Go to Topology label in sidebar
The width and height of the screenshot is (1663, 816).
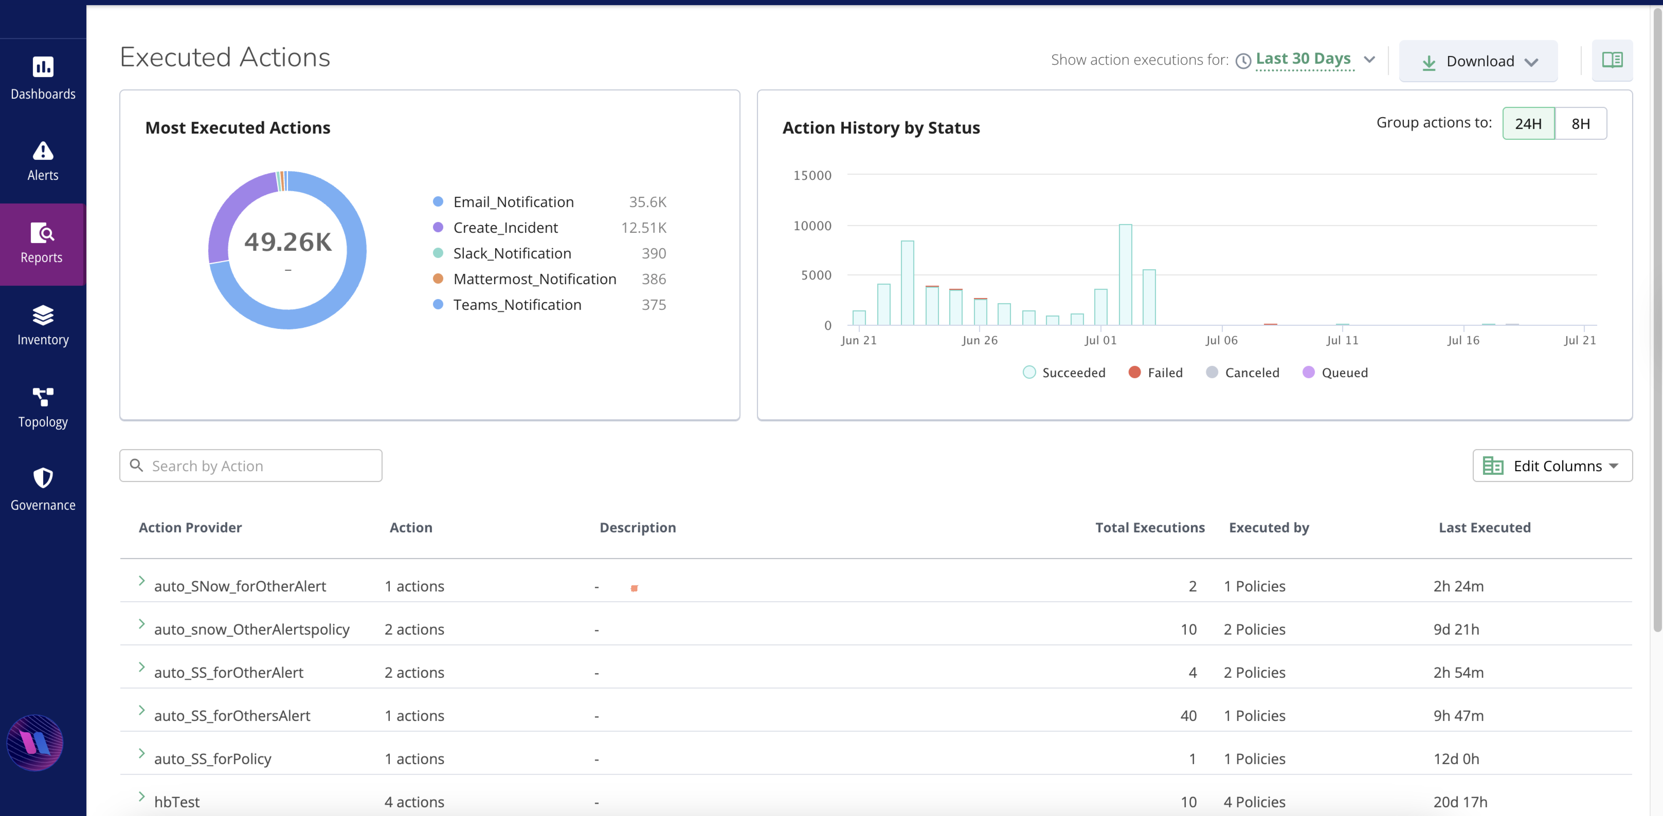(43, 422)
